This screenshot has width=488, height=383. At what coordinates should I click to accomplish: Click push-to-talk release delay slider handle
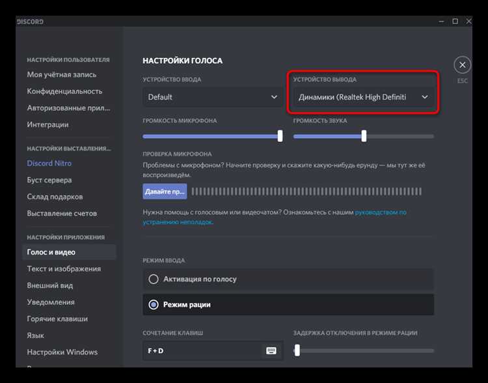coord(297,350)
